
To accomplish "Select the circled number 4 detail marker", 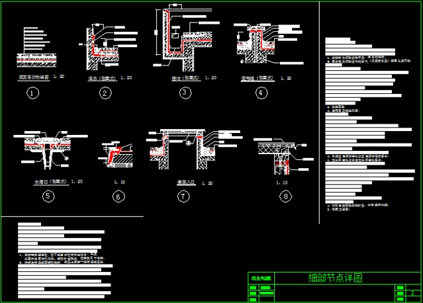I will (x=262, y=93).
